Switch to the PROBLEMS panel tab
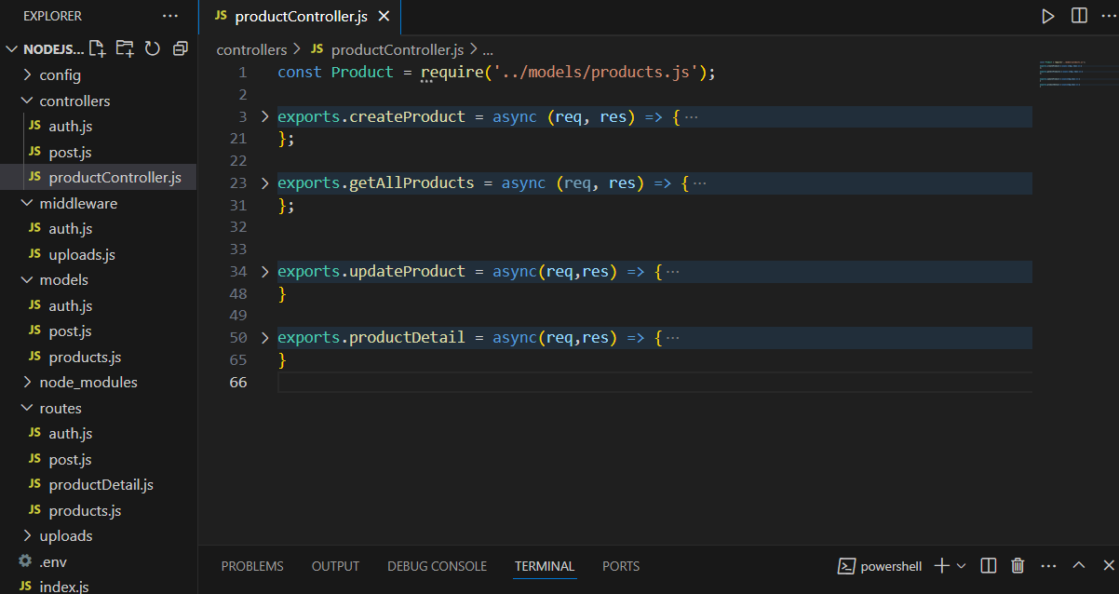 252,566
